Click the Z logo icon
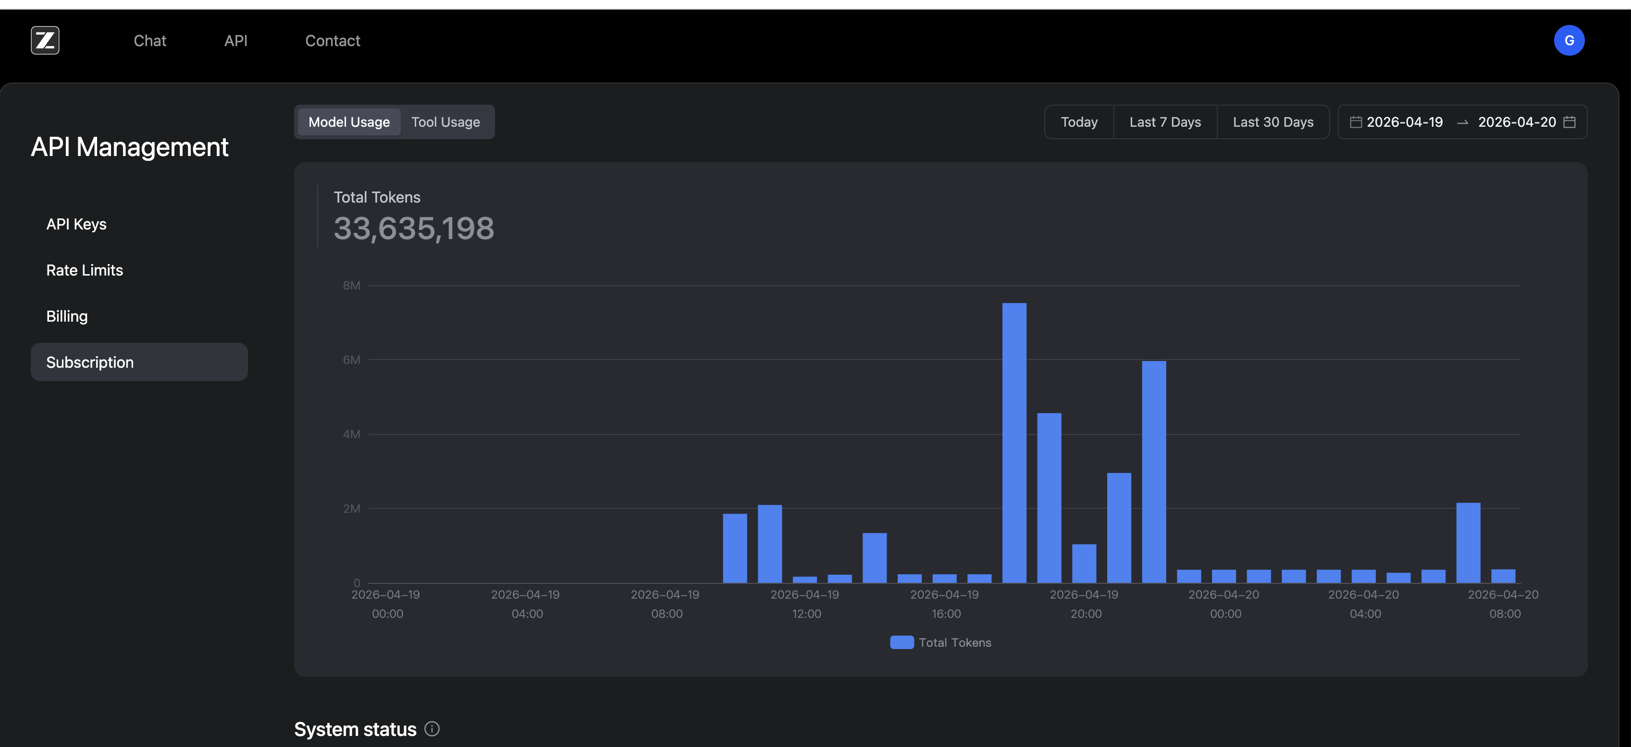 pyautogui.click(x=45, y=40)
